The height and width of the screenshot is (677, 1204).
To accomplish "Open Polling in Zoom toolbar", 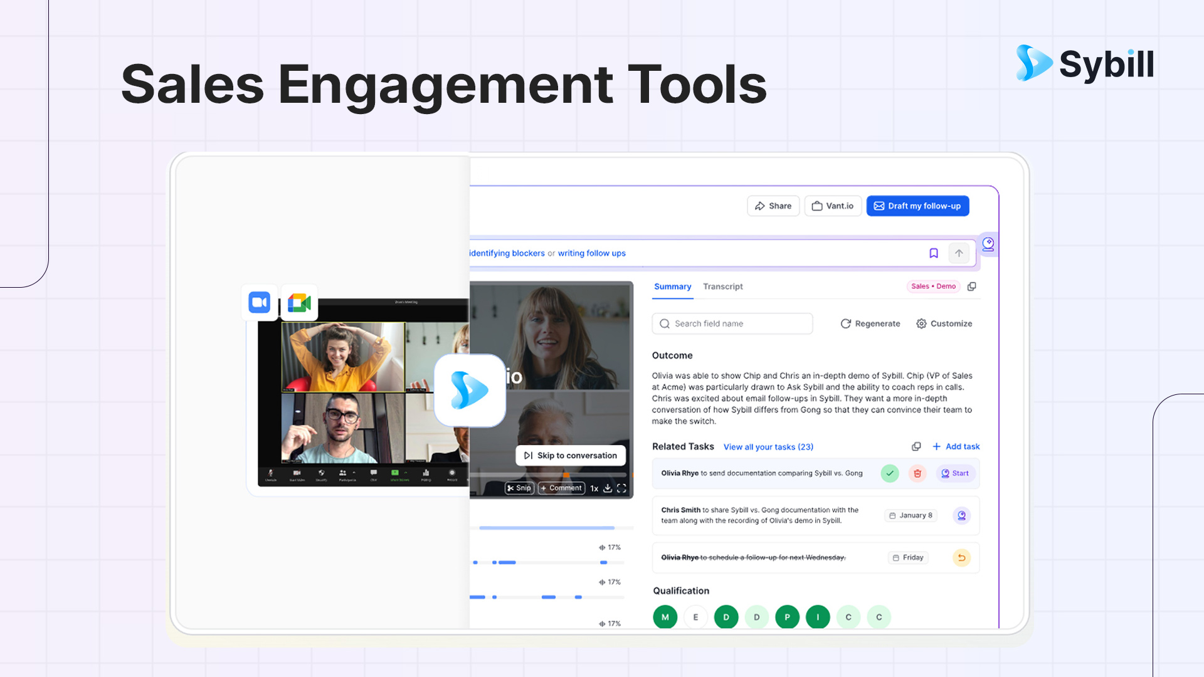I will [x=426, y=475].
